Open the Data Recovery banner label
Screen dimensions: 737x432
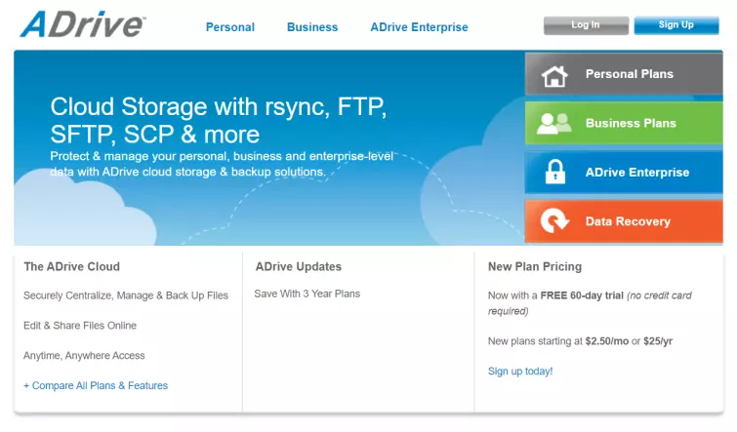tap(628, 221)
